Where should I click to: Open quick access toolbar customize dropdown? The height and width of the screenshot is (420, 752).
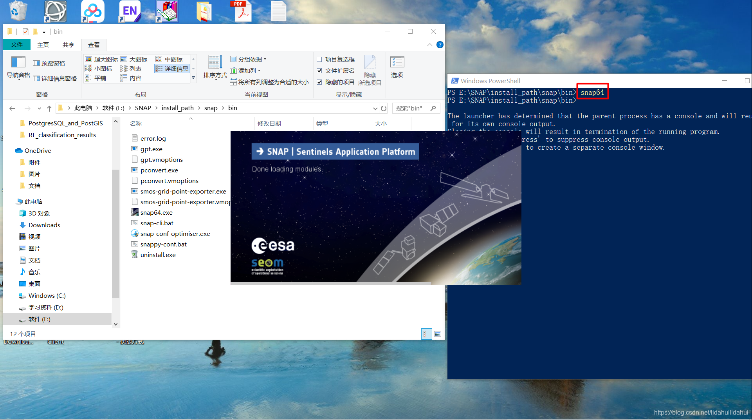click(x=44, y=32)
